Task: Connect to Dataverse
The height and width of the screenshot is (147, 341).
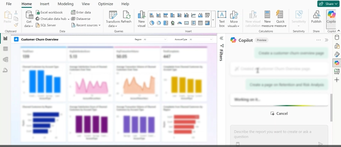Action: [x=80, y=19]
